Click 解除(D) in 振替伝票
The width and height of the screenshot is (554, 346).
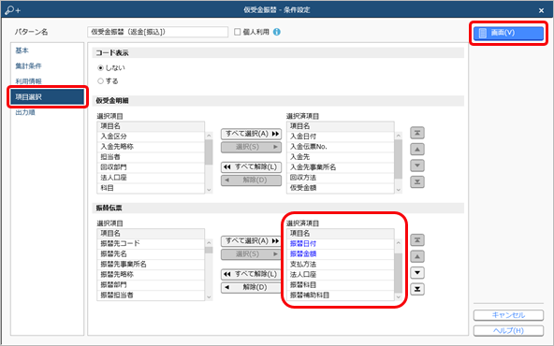point(251,287)
